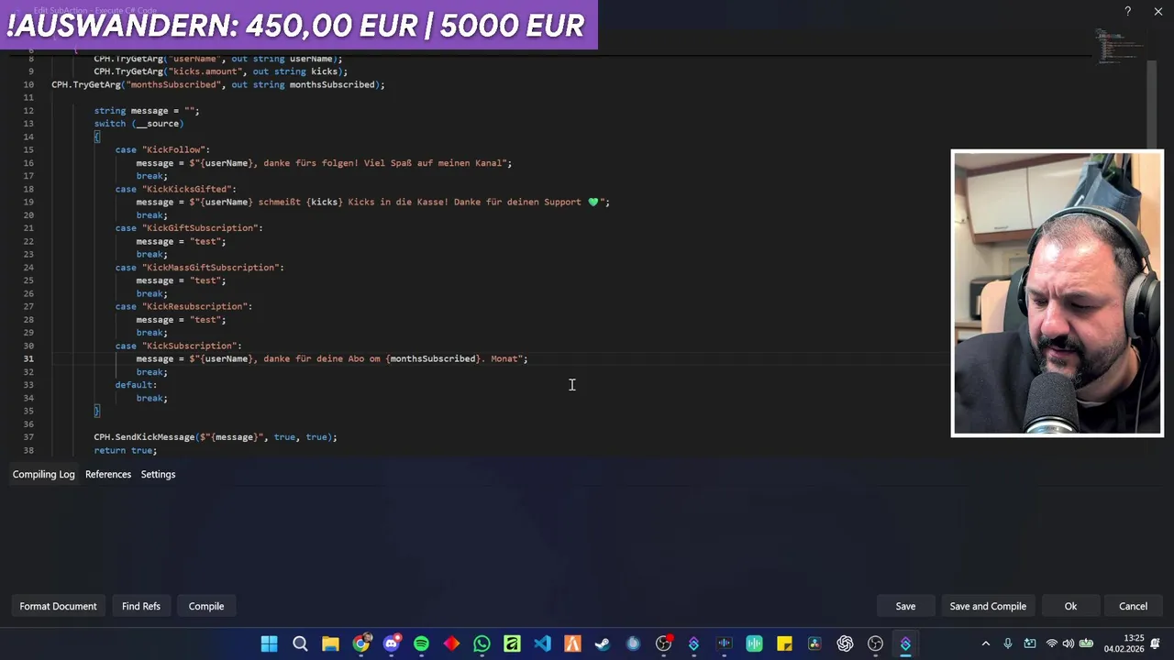Open Discord from the taskbar

391,643
